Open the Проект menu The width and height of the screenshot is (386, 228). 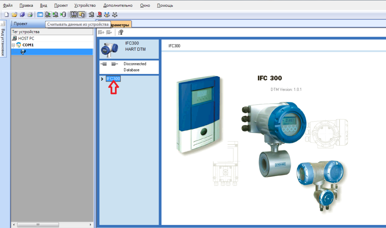61,6
